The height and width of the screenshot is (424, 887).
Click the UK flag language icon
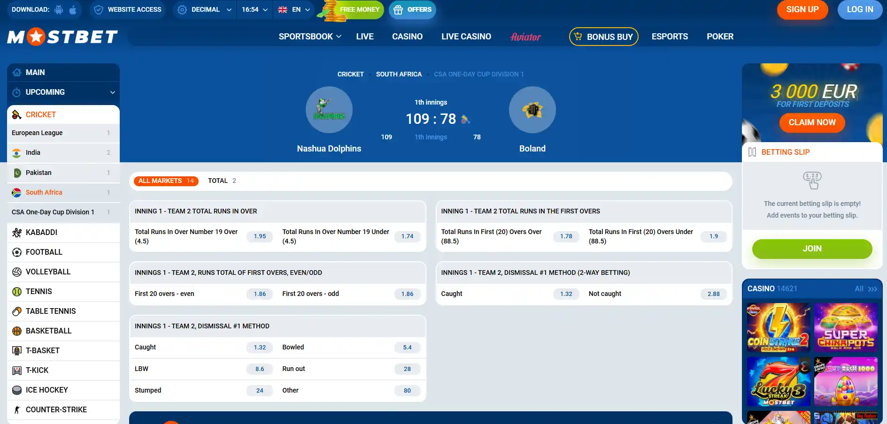tap(283, 9)
